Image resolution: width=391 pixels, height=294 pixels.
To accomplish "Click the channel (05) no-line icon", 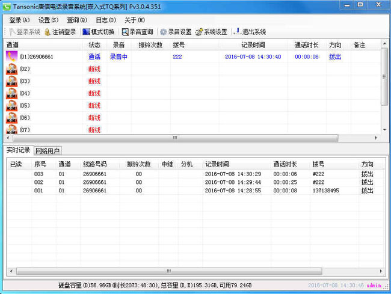I will tap(11, 106).
